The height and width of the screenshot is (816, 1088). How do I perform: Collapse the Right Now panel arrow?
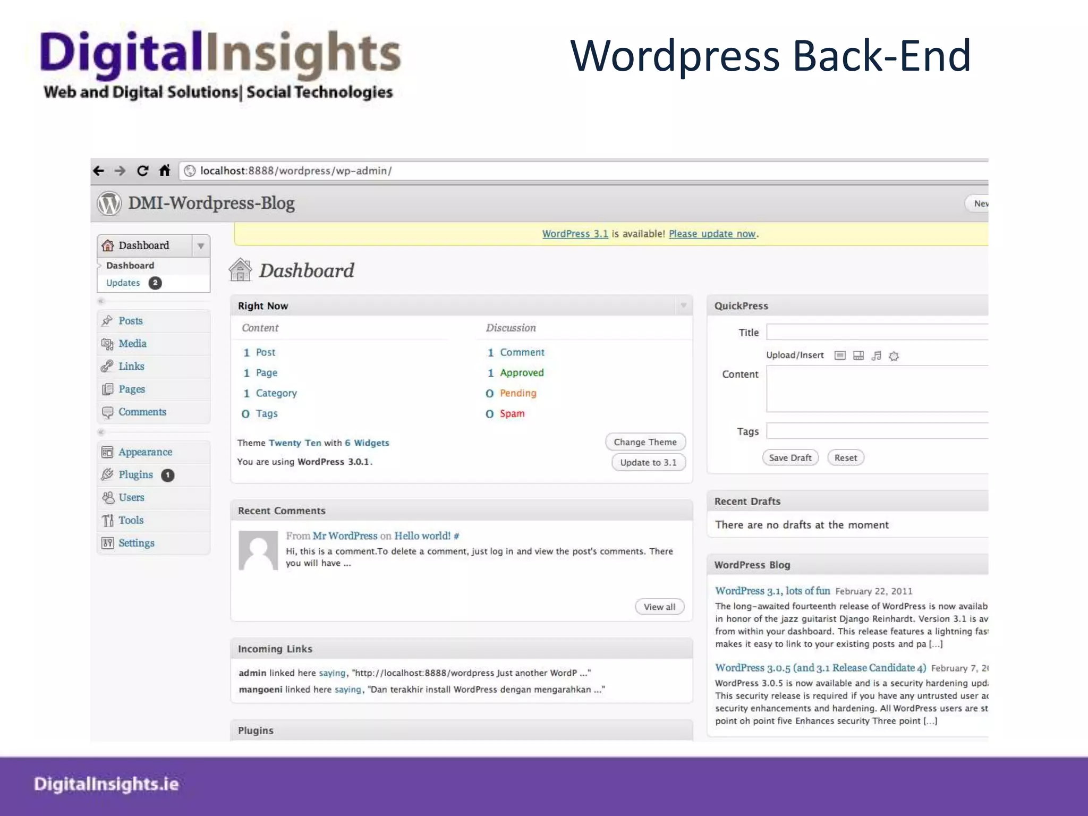pyautogui.click(x=684, y=305)
